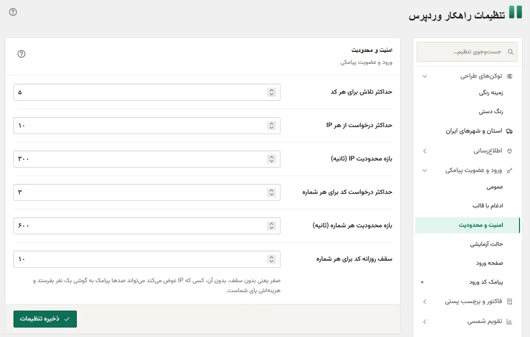Click the document icon beside فاکتور و برچسب پستی
The image size is (530, 337).
tap(510, 302)
